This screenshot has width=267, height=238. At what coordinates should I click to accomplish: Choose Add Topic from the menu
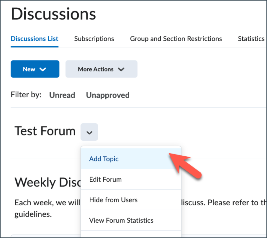(x=131, y=159)
